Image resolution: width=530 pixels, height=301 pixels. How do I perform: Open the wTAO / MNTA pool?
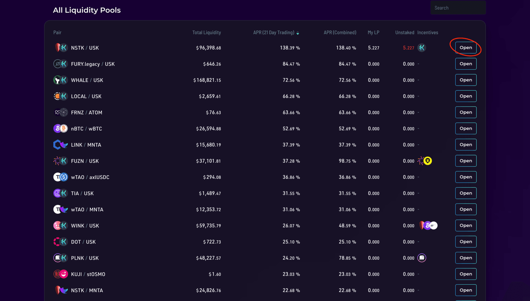[466, 209]
